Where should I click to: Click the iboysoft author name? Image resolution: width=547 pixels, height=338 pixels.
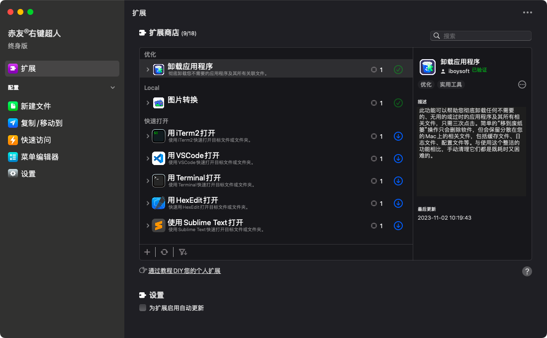click(459, 71)
